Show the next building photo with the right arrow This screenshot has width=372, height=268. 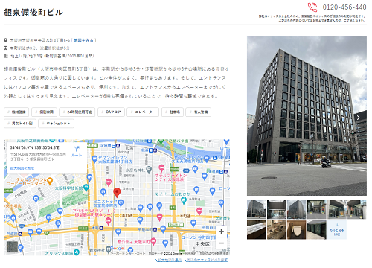point(358,118)
